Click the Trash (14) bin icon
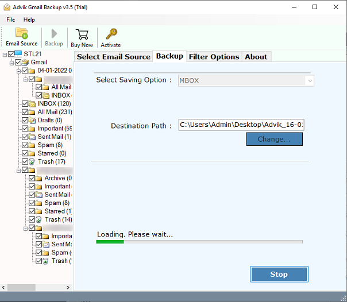 [x=38, y=220]
